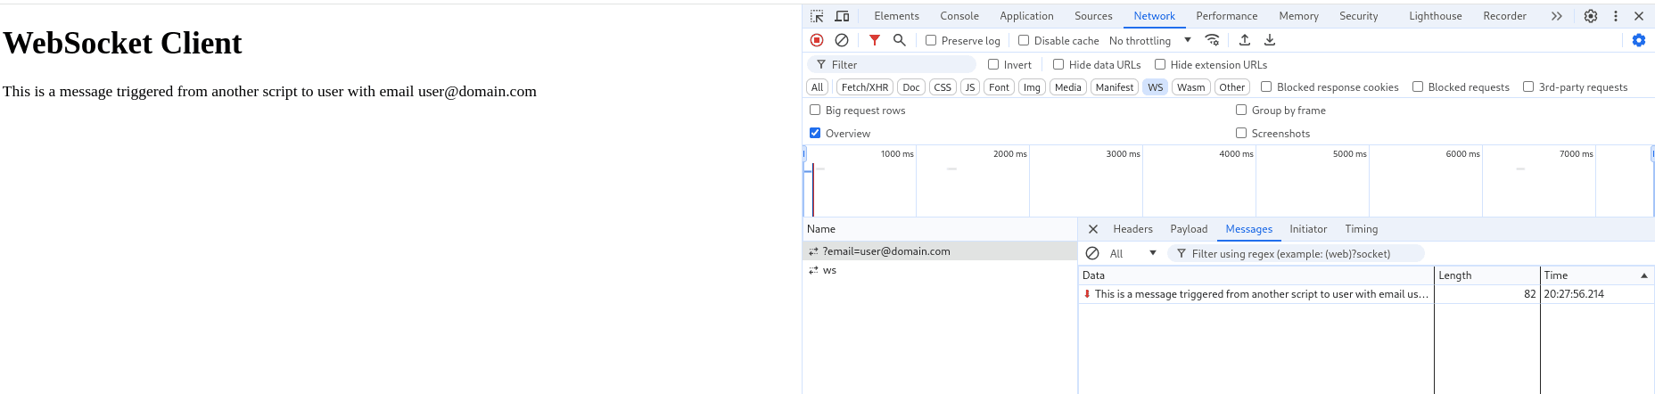Select the Fetch/XHR filter button
The width and height of the screenshot is (1655, 394).
coord(865,87)
